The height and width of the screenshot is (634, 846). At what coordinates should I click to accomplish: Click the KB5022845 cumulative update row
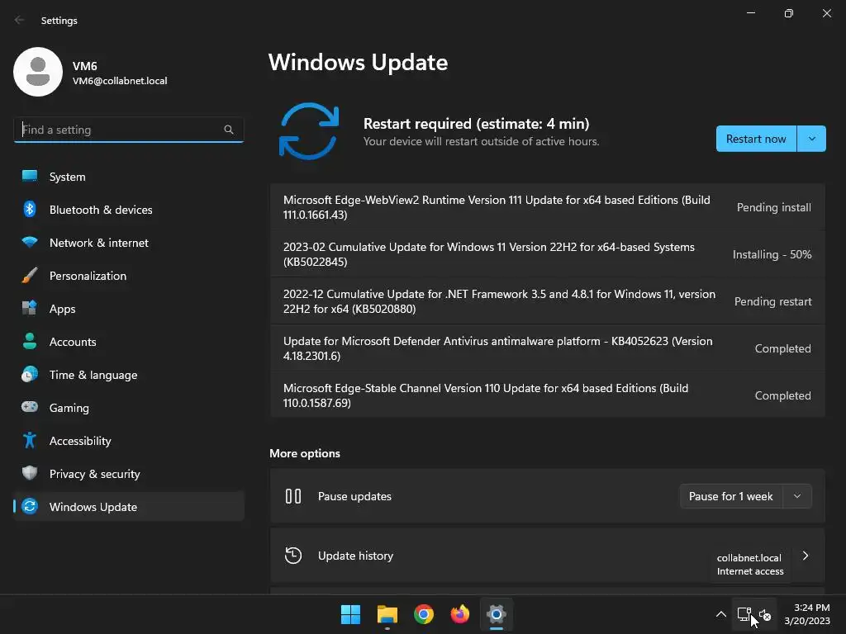[x=547, y=254]
